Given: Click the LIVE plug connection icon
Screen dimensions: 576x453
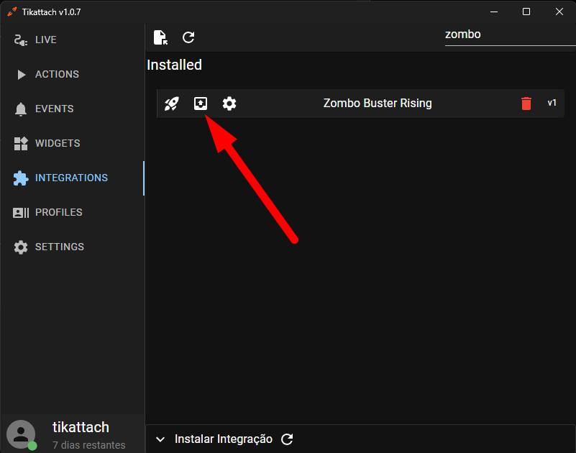Looking at the screenshot, I should click(21, 40).
